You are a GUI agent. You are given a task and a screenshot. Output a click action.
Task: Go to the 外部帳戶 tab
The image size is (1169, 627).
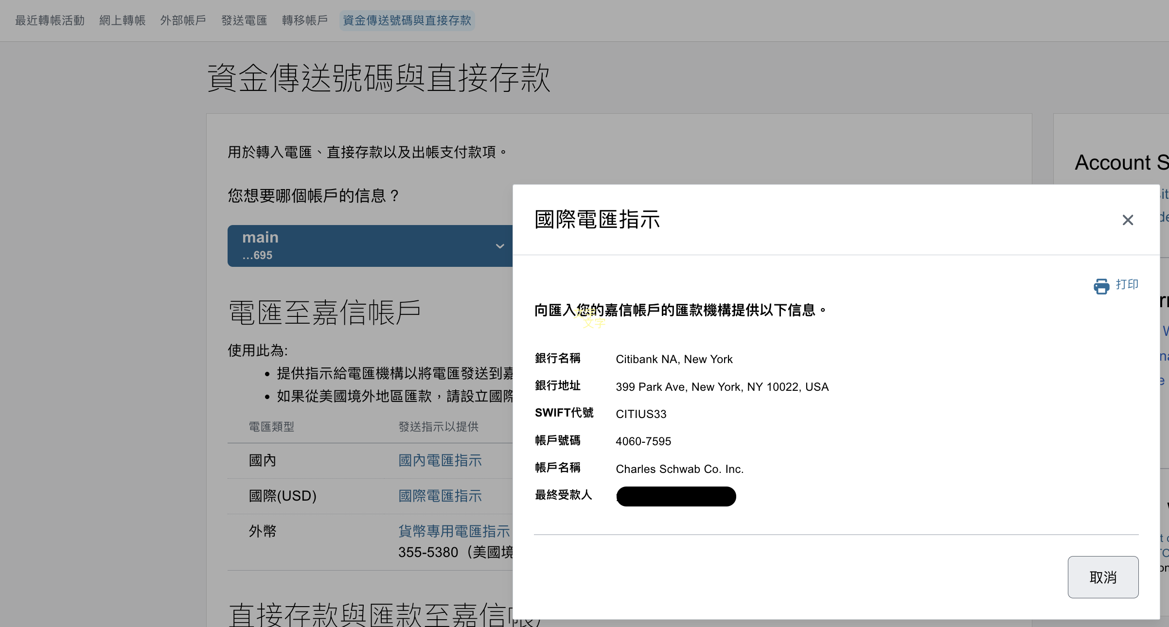pos(183,20)
